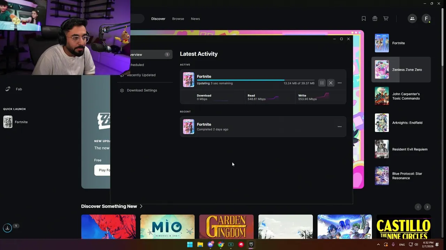Open the gift redeem icon
The height and width of the screenshot is (250, 446).
pos(375,19)
